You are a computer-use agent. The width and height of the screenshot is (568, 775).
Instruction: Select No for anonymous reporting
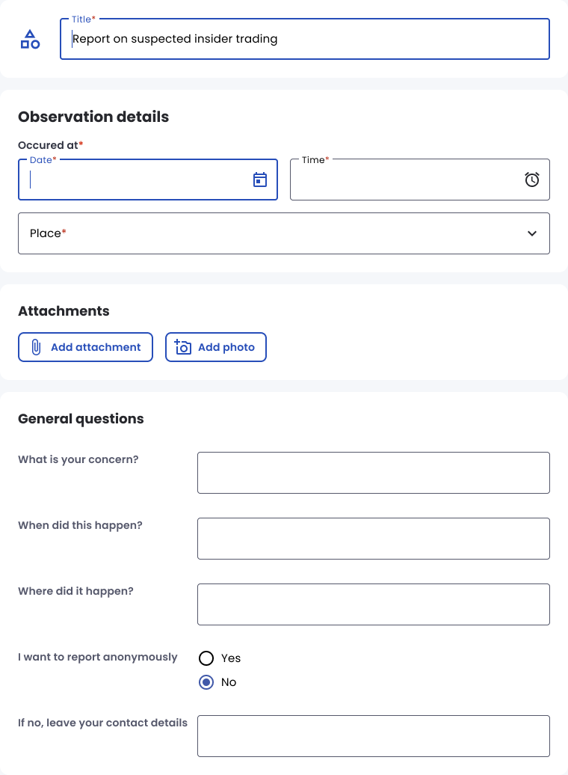(x=206, y=682)
